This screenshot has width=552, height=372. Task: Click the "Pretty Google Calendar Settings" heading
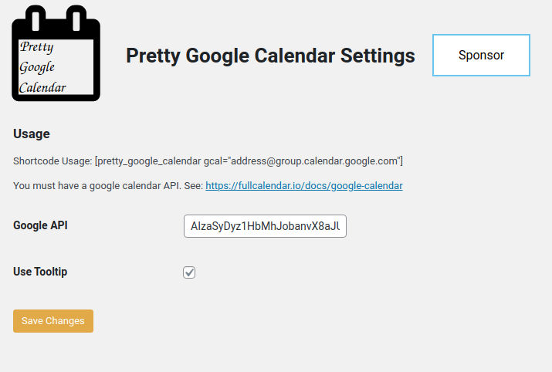pos(270,56)
